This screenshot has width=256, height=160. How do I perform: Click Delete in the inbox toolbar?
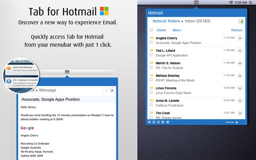click(161, 30)
